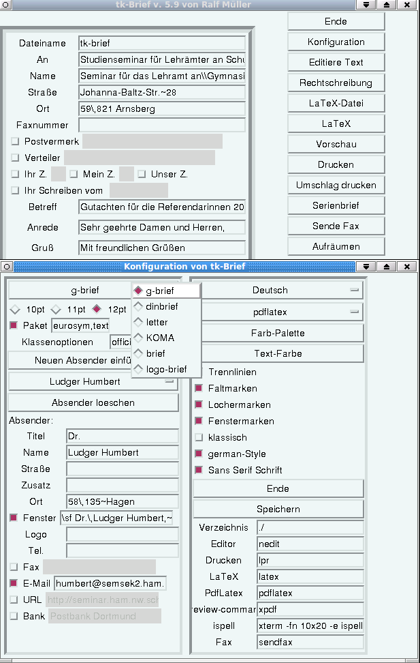Click Neuen Absender einfügen button
This screenshot has width=420, height=663.
pos(70,361)
